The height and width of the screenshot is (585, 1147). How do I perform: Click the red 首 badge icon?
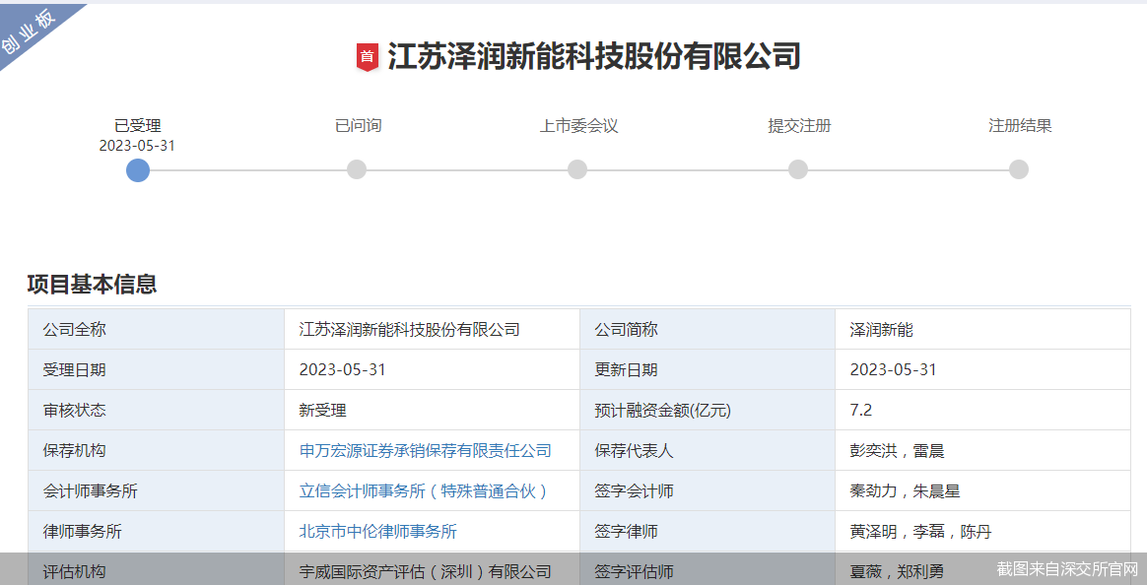[367, 57]
